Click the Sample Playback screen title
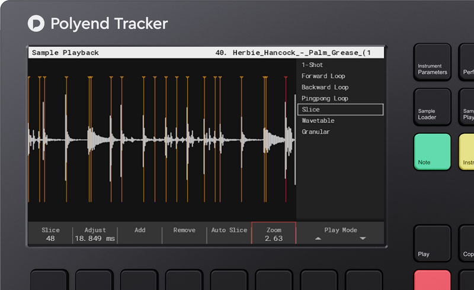The image size is (474, 290). 65,53
